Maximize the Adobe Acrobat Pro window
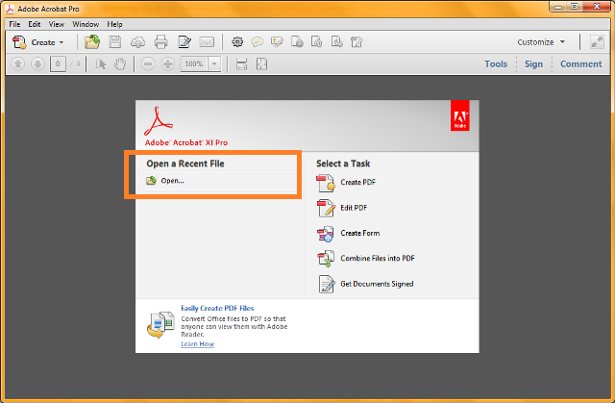The width and height of the screenshot is (615, 403). (575, 7)
